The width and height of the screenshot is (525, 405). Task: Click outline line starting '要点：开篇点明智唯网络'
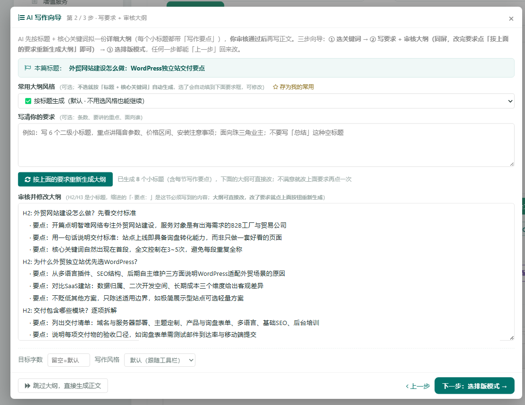(x=158, y=225)
